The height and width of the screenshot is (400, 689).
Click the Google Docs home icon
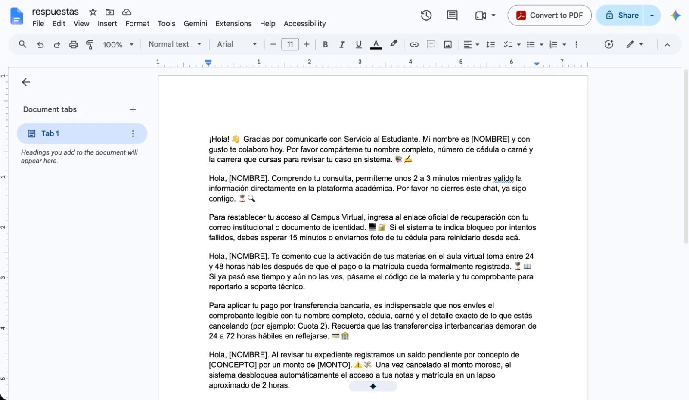[x=16, y=16]
